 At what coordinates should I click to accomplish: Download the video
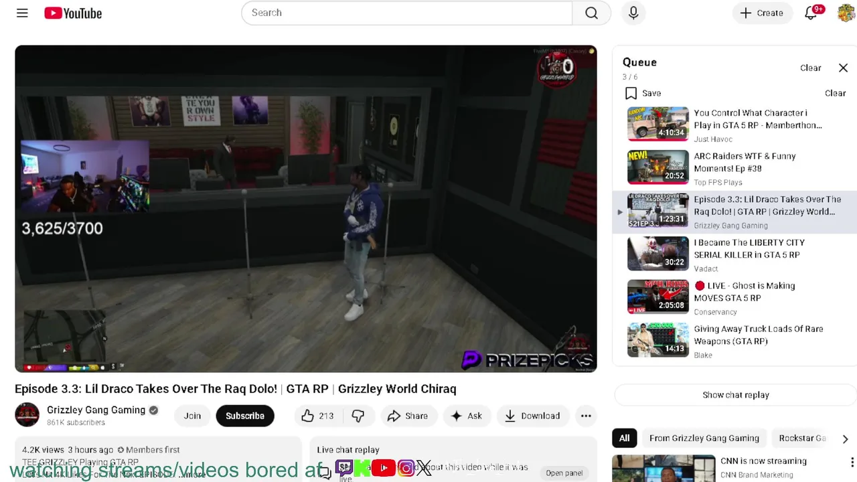[532, 416]
